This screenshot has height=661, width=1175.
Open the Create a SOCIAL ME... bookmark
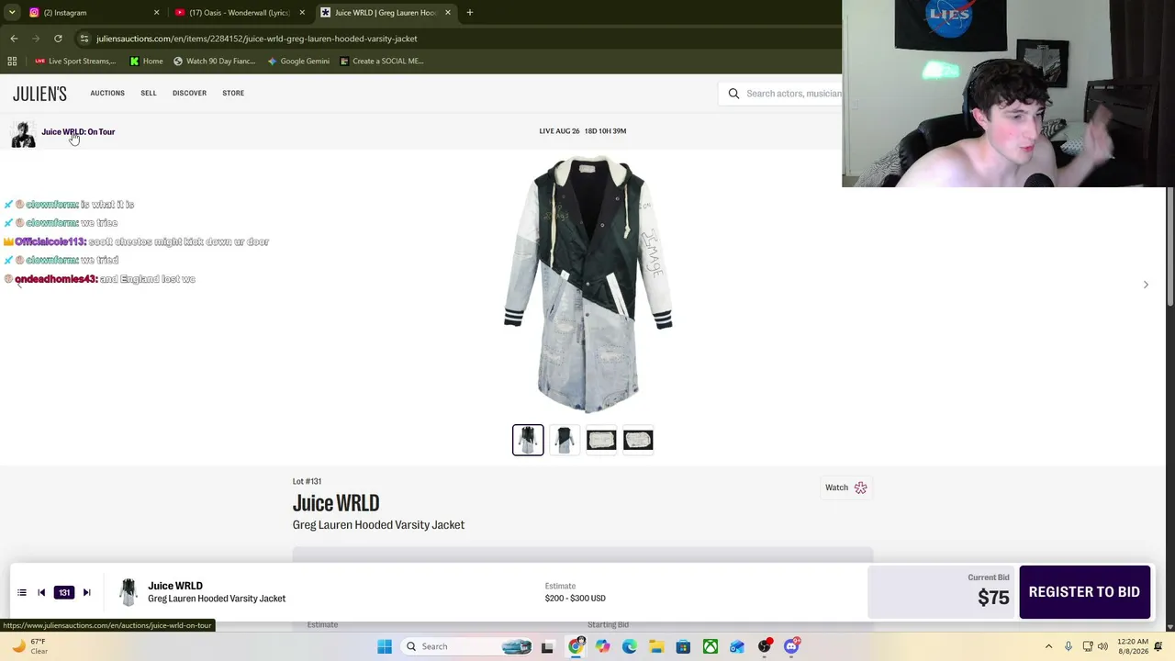pos(382,62)
